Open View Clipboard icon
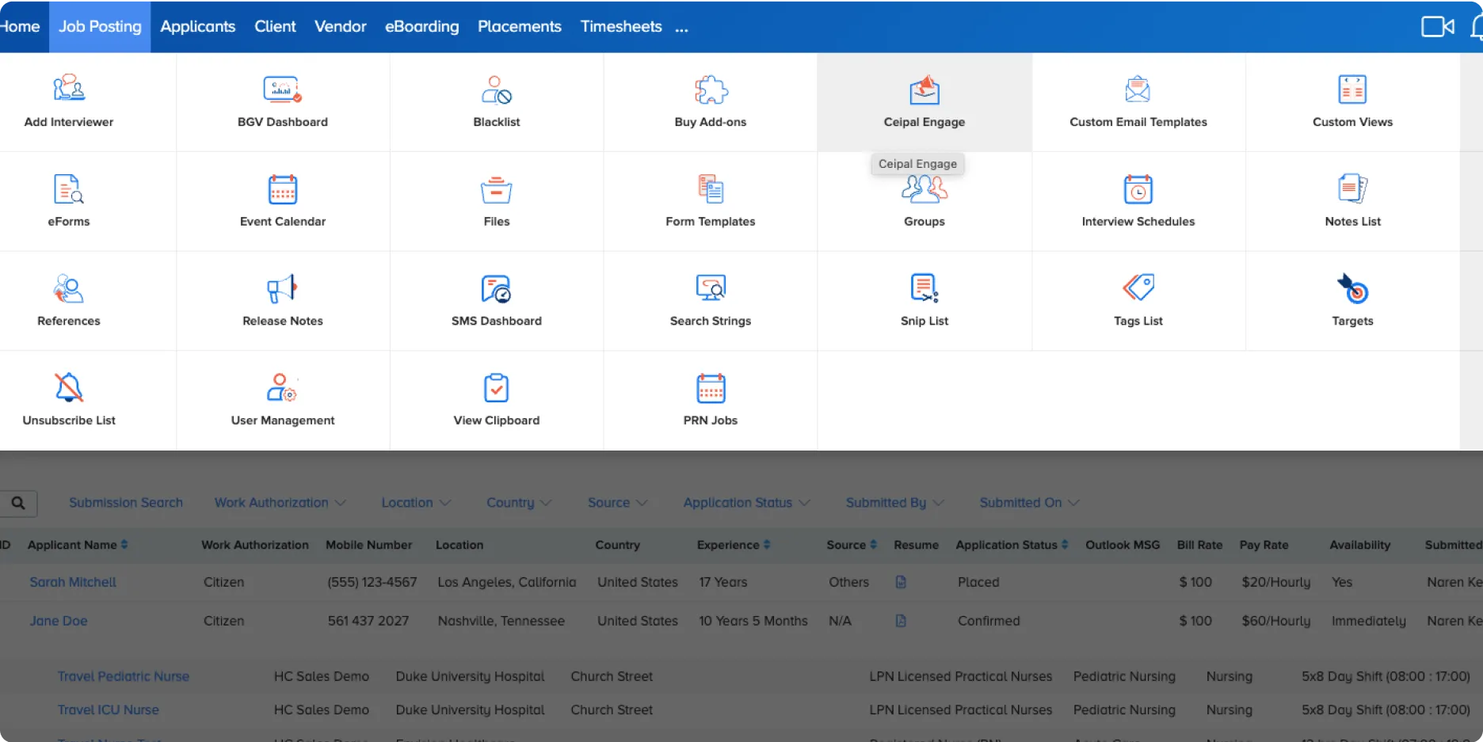 (x=497, y=388)
